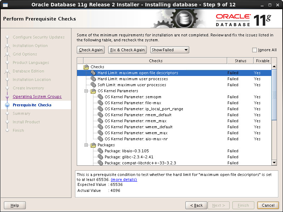Click the Cancel button
Viewport: 283px width, 212px height.
pos(268,205)
